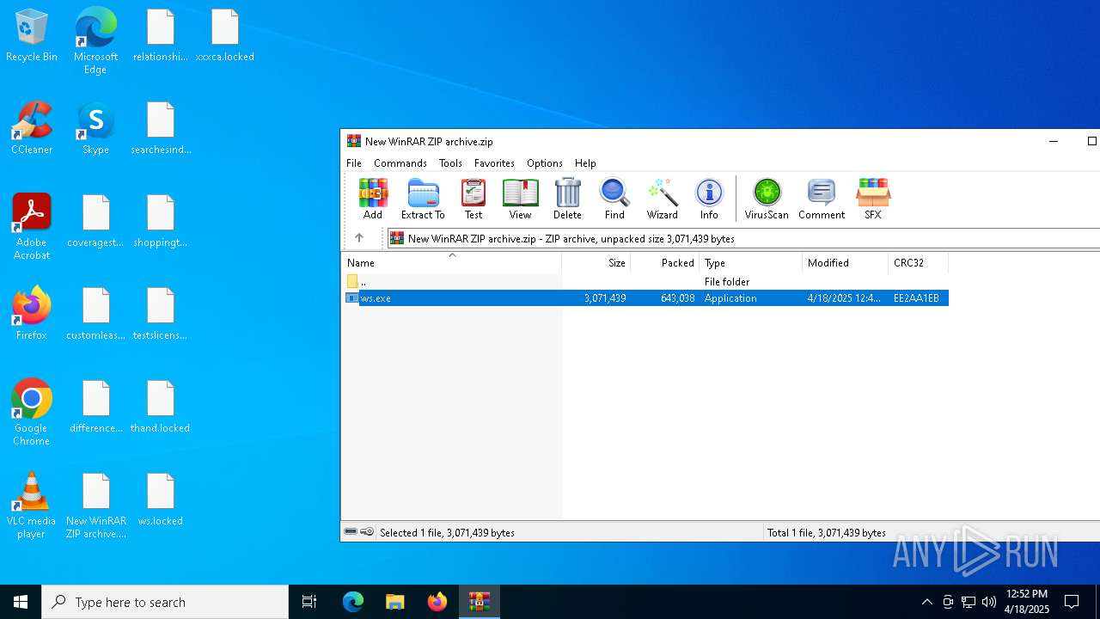Sort by the CRC32 column header
This screenshot has height=619, width=1100.
coord(919,263)
